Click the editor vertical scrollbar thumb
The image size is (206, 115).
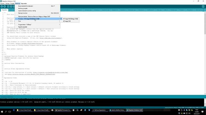205,23
